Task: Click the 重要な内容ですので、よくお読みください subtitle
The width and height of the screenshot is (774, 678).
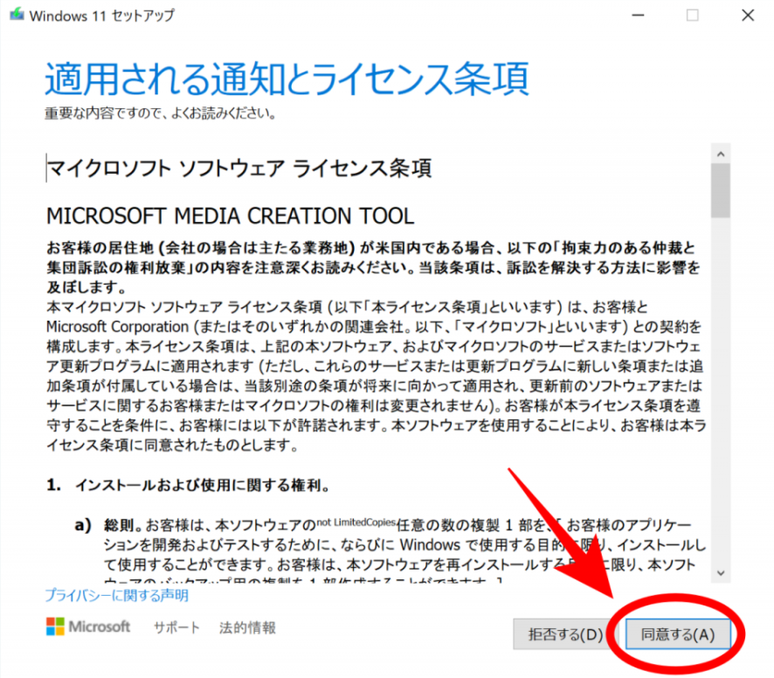Action: (x=161, y=113)
